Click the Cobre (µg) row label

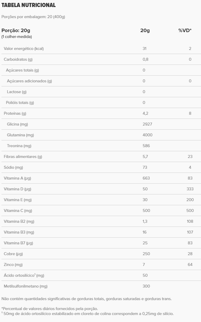click(x=13, y=254)
